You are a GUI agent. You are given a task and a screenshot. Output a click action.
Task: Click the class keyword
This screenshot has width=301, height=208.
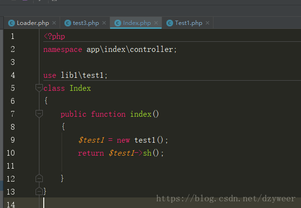click(x=54, y=88)
